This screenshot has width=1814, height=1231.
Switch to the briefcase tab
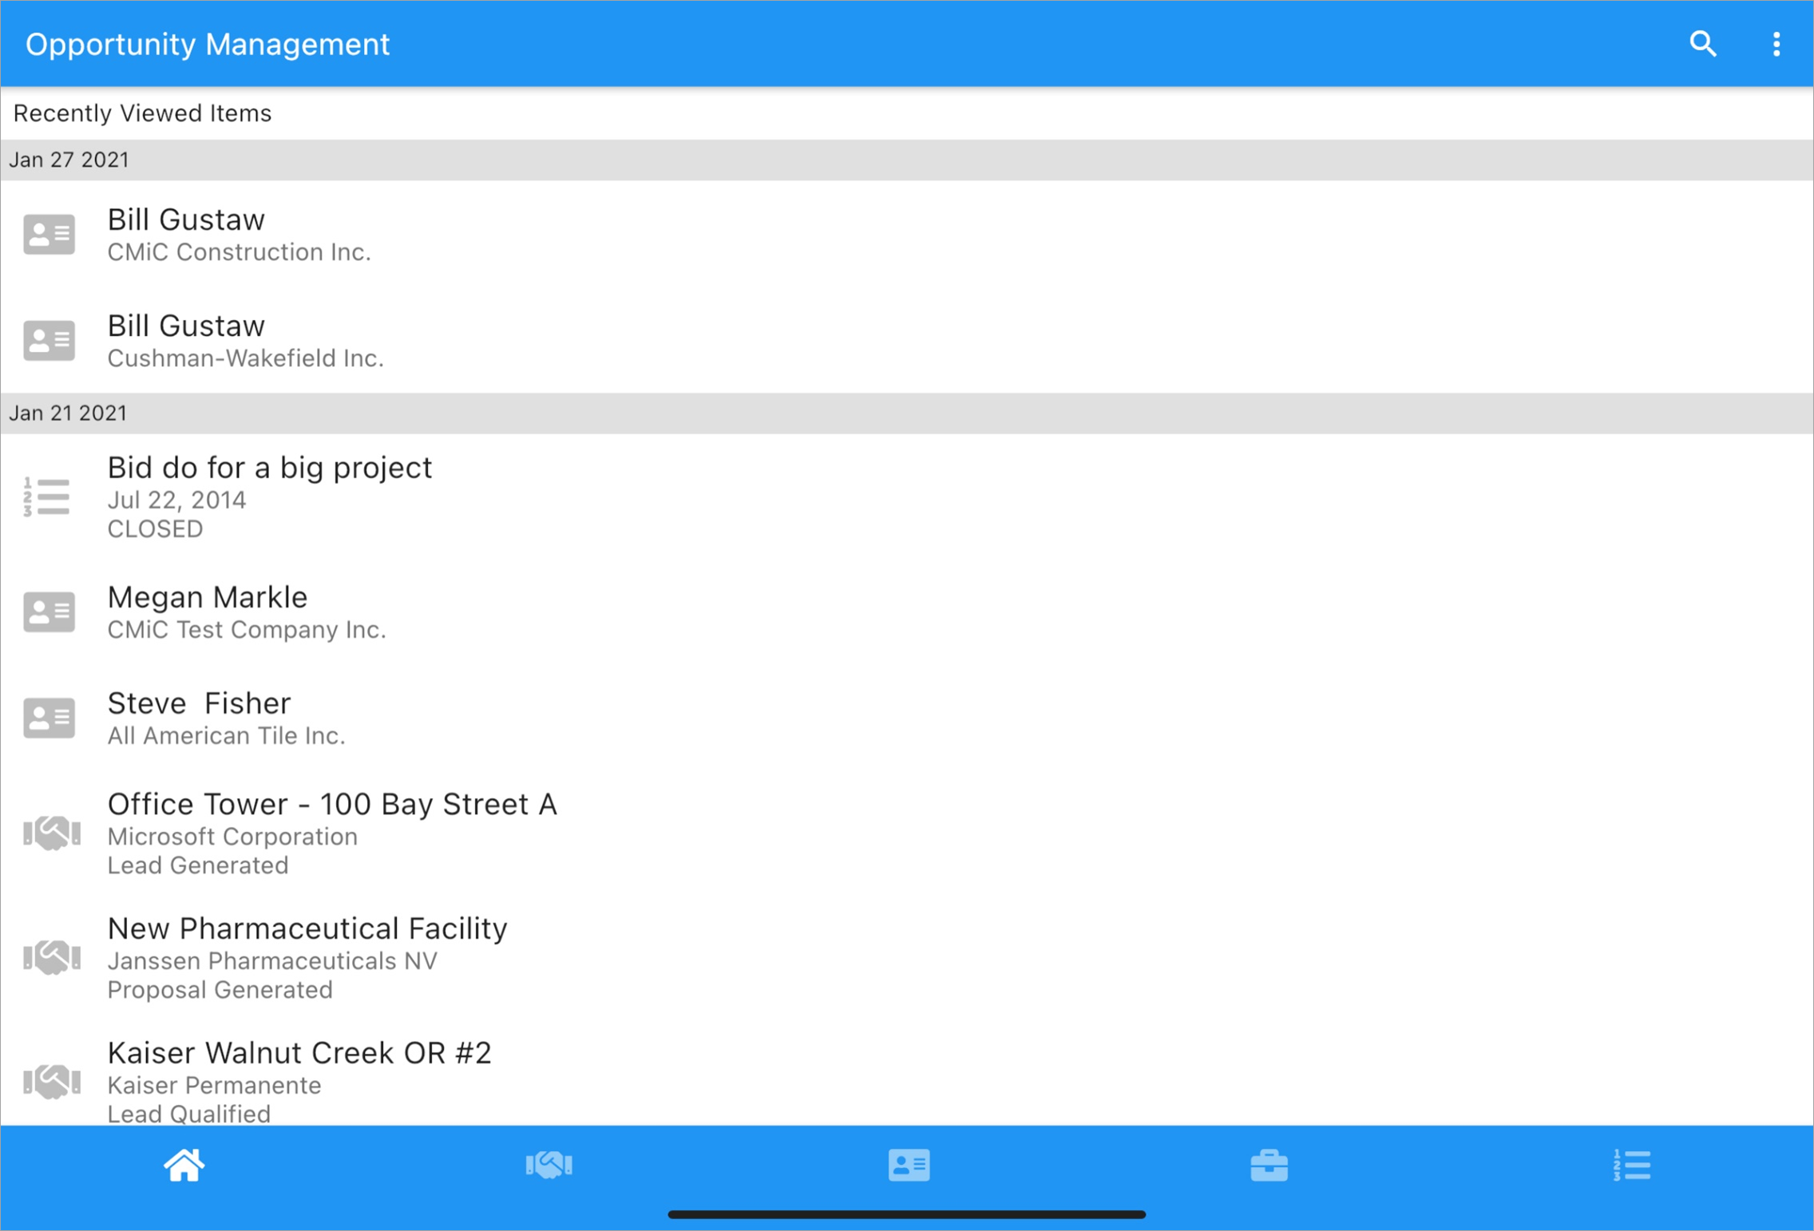[x=1269, y=1165]
